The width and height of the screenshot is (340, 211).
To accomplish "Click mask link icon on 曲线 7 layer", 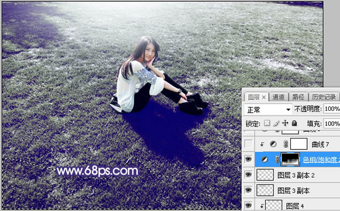I will 286,144.
